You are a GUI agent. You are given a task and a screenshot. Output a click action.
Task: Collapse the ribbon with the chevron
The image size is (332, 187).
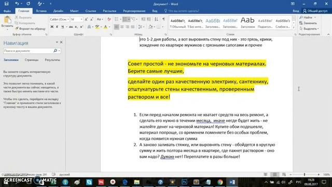[x=328, y=34]
